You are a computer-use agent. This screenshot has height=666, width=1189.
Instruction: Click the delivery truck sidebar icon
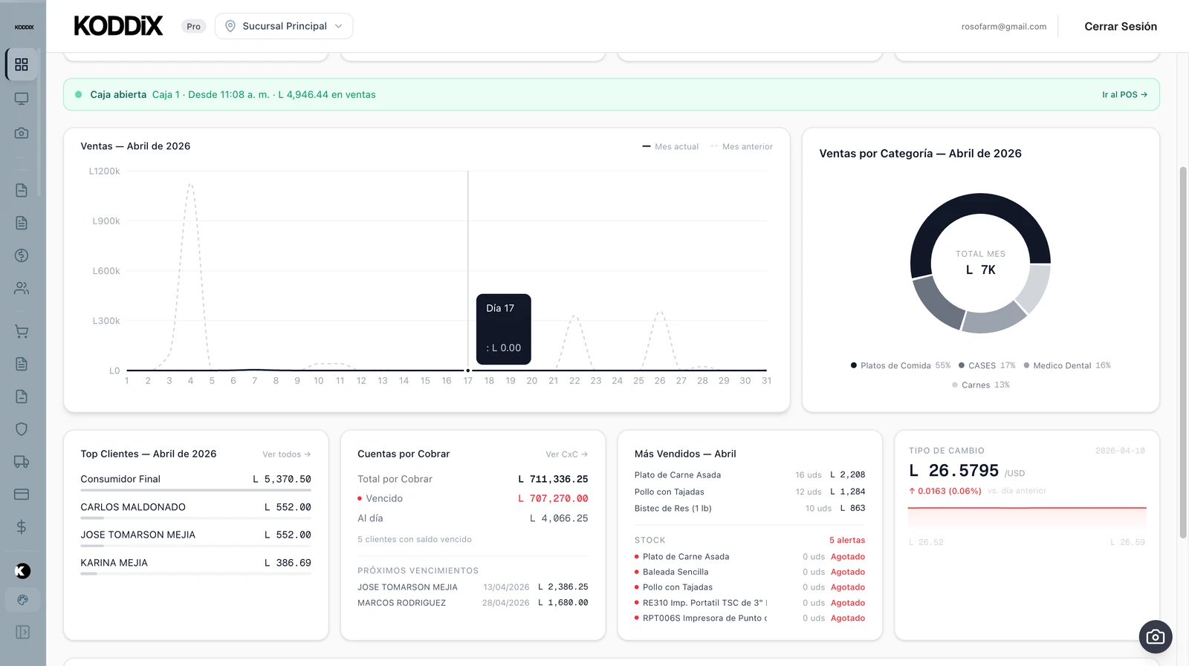[x=22, y=462]
